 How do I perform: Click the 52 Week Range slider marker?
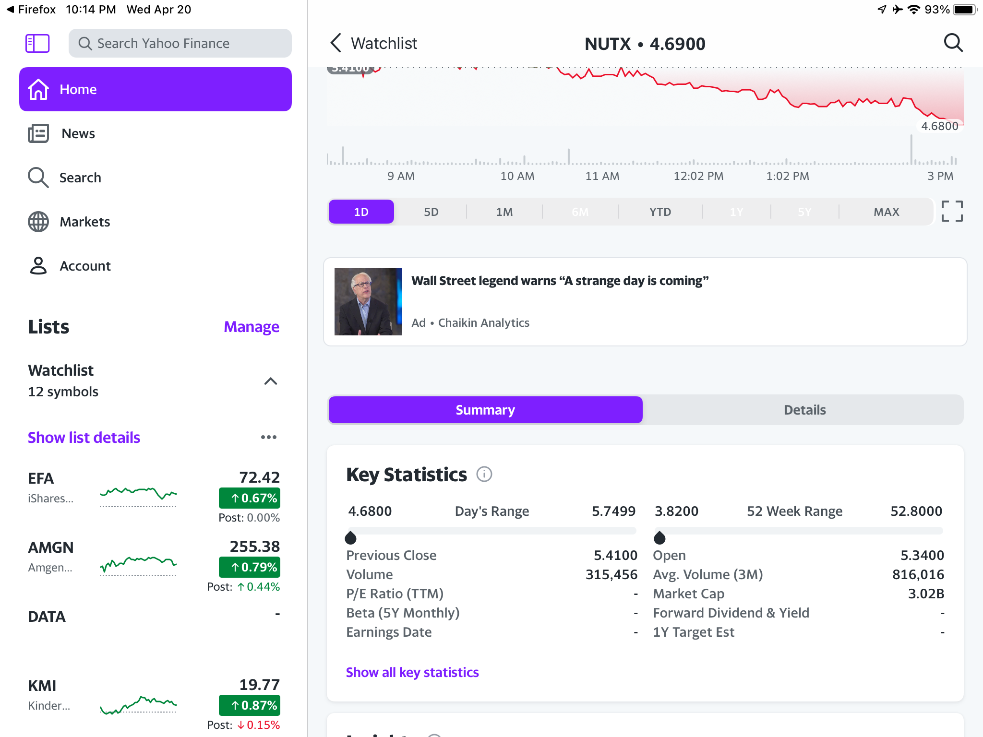point(659,537)
